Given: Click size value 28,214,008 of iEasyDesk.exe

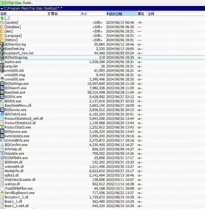Looking at the screenshot, I should pyautogui.click(x=96, y=92).
